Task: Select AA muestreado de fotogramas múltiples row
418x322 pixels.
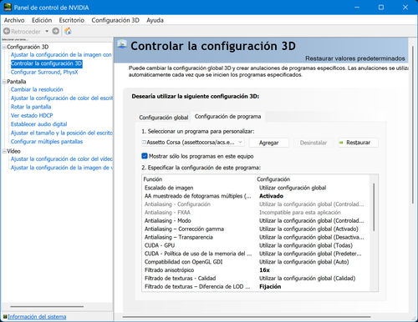Action: 256,196
